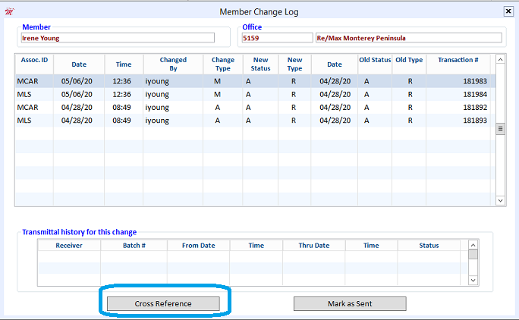Click the Receiver column header
This screenshot has height=320, width=519.
[x=69, y=245]
